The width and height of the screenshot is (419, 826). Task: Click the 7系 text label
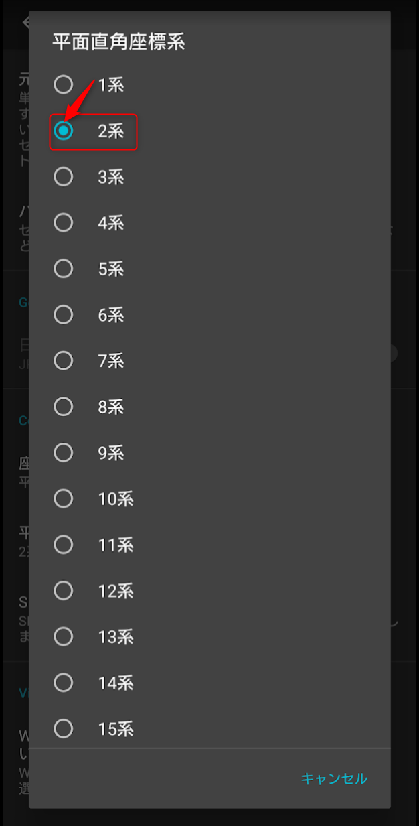(x=111, y=361)
